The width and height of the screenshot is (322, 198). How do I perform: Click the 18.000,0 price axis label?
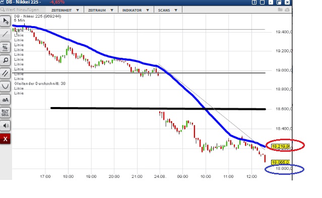[284, 168]
